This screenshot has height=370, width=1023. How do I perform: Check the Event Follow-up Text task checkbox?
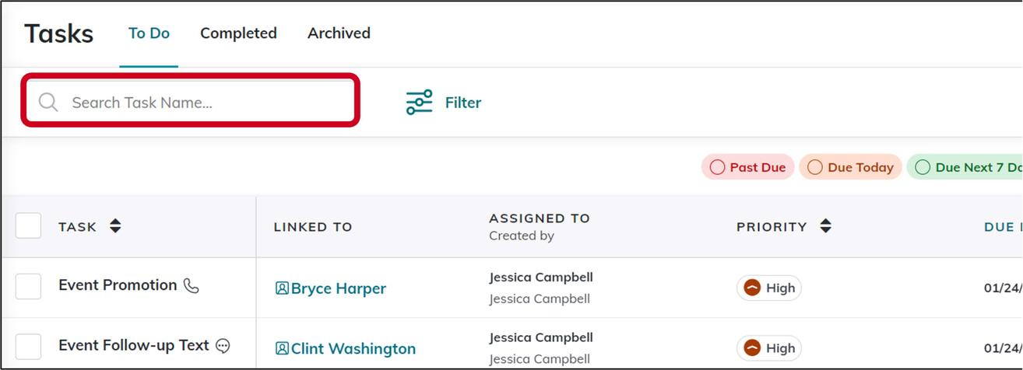coord(29,346)
